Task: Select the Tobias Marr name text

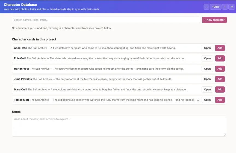Action: (x=22, y=100)
